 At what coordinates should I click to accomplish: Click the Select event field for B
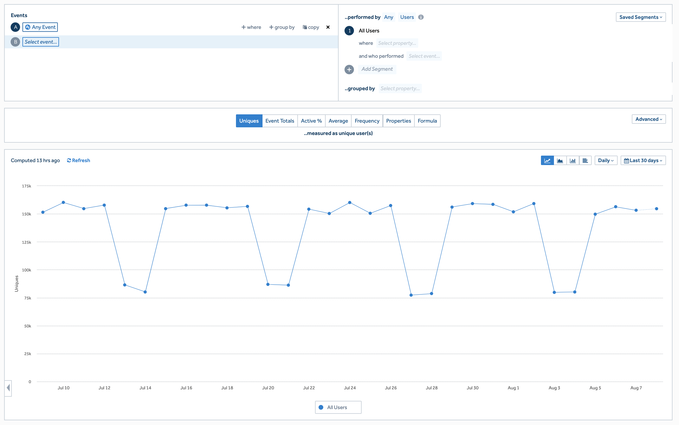(41, 42)
